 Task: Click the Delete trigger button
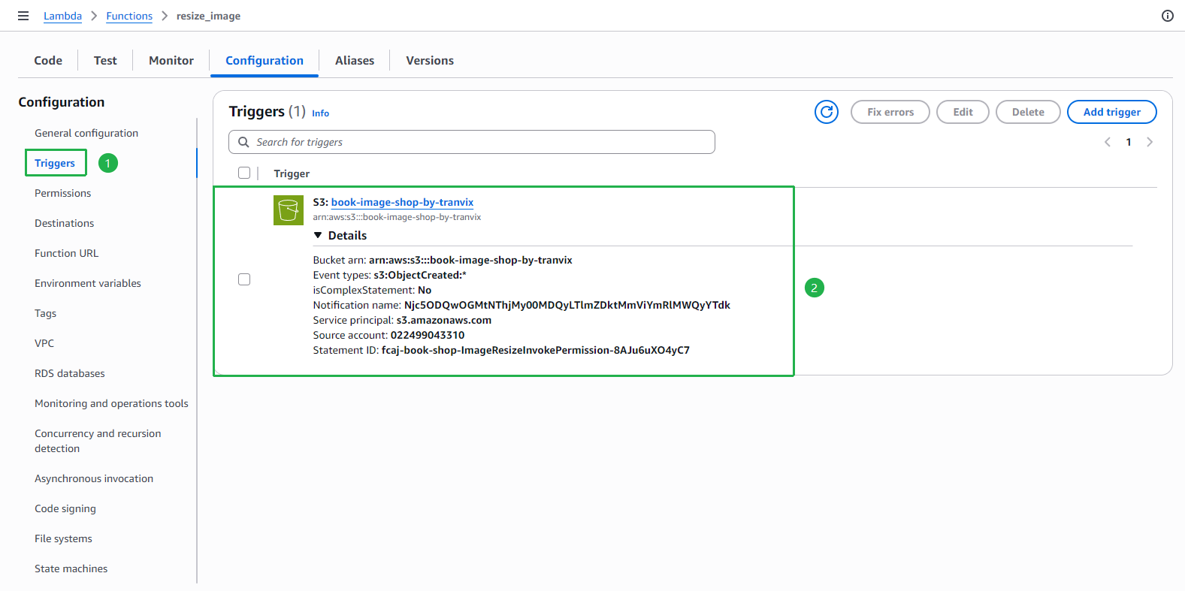pyautogui.click(x=1028, y=112)
